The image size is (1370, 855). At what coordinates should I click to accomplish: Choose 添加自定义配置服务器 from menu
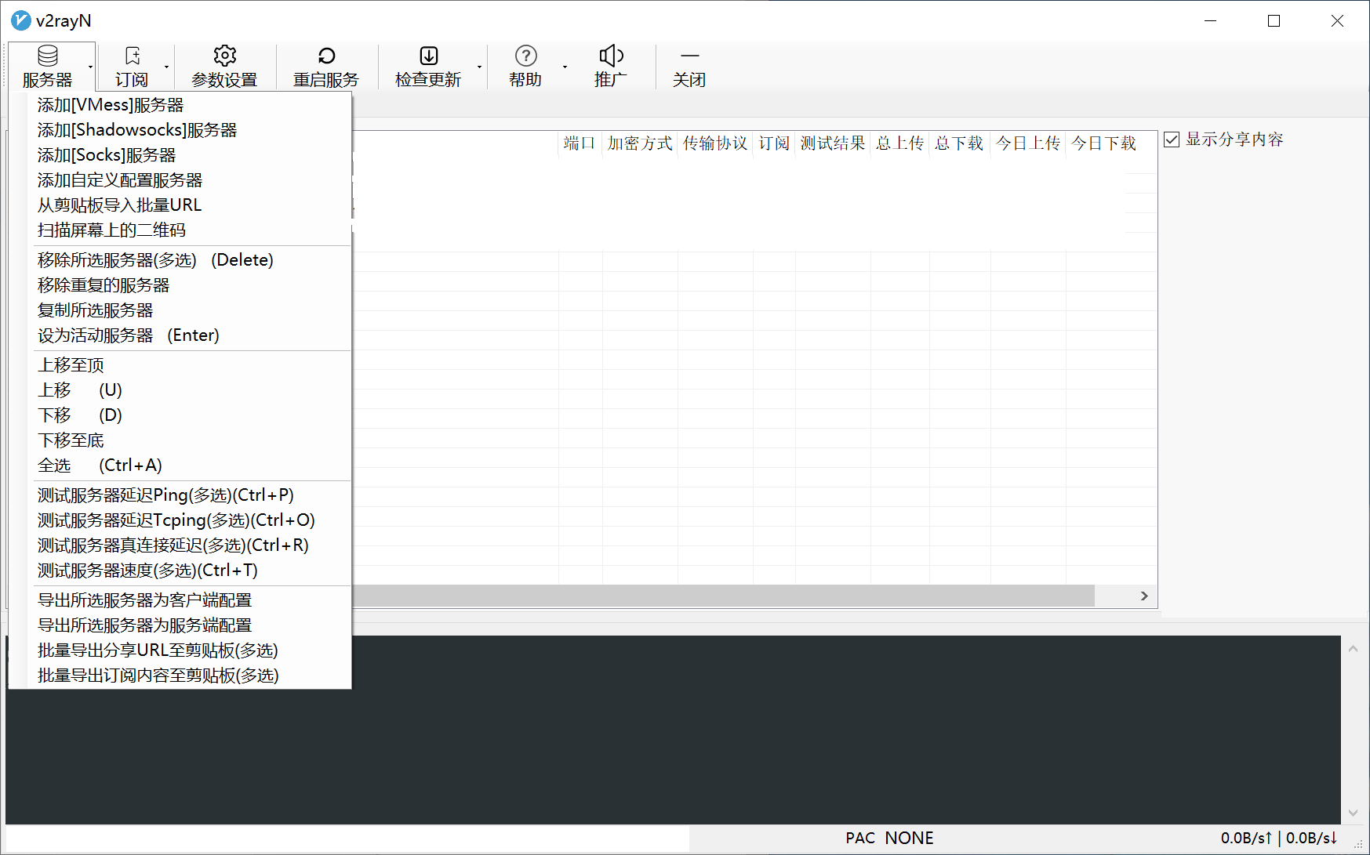coord(188,180)
